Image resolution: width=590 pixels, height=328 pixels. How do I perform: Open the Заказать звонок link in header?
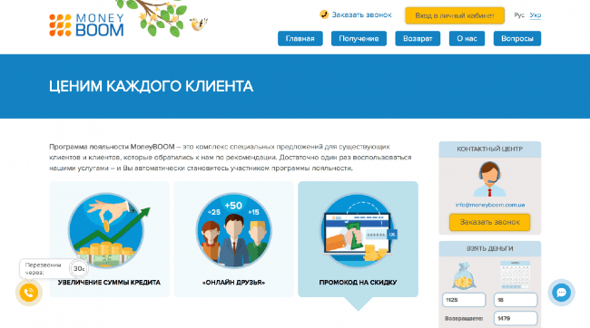coord(361,14)
